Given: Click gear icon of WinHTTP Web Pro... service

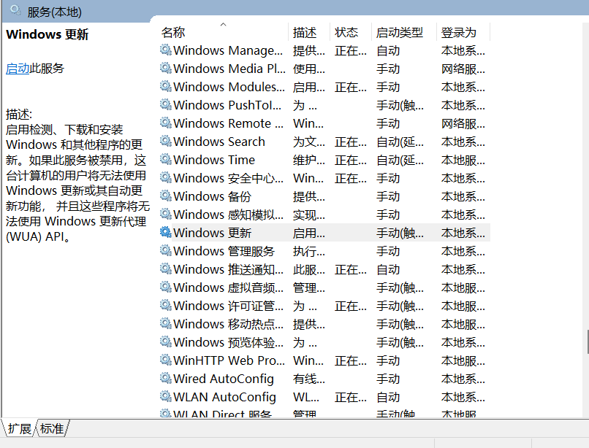Looking at the screenshot, I should [x=166, y=360].
